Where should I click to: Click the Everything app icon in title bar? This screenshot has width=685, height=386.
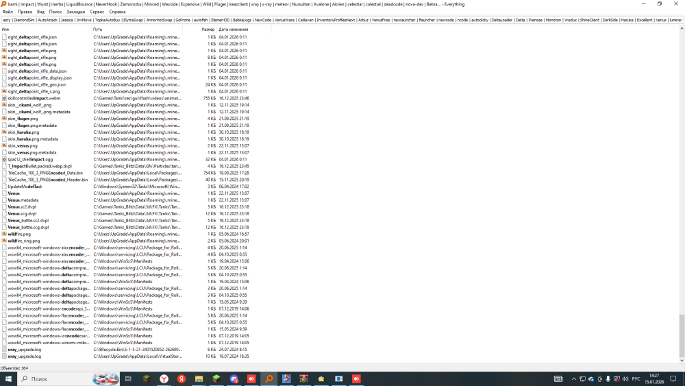3,4
